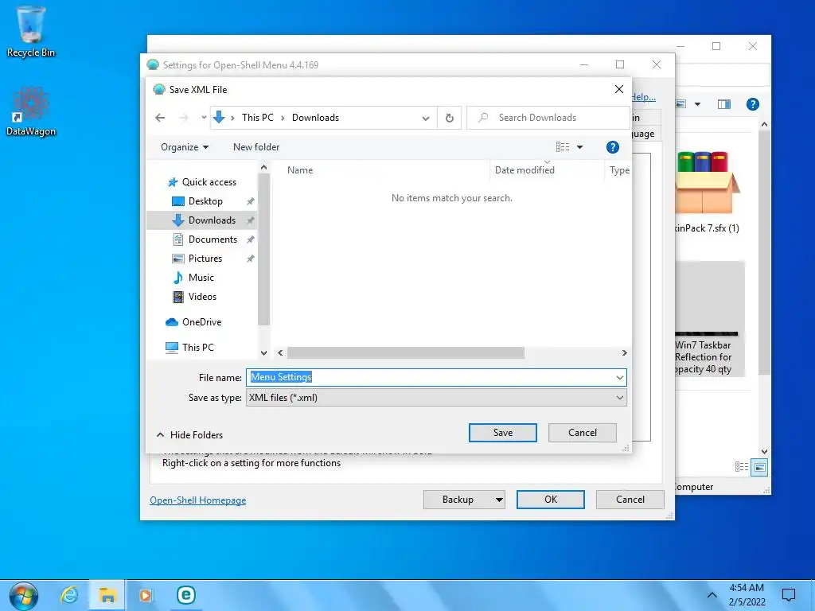Click the navigation pane scroll down arrow

pos(264,353)
